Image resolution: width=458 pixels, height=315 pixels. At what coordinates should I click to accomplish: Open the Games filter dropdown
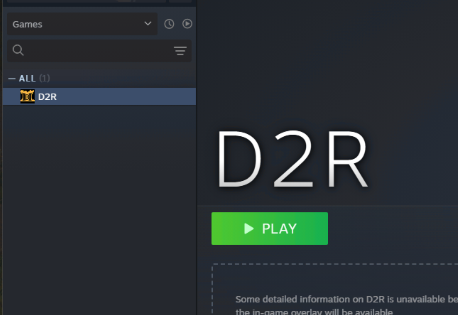[x=82, y=24]
